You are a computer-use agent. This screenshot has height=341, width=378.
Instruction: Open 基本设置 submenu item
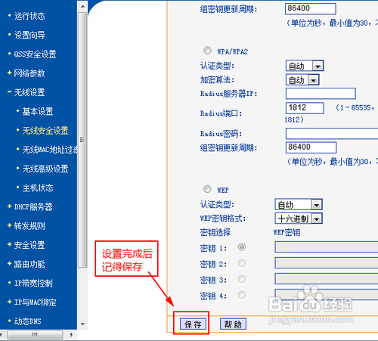[38, 111]
